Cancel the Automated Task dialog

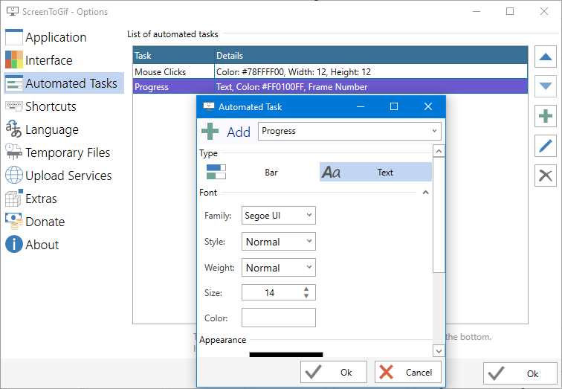[x=408, y=372]
